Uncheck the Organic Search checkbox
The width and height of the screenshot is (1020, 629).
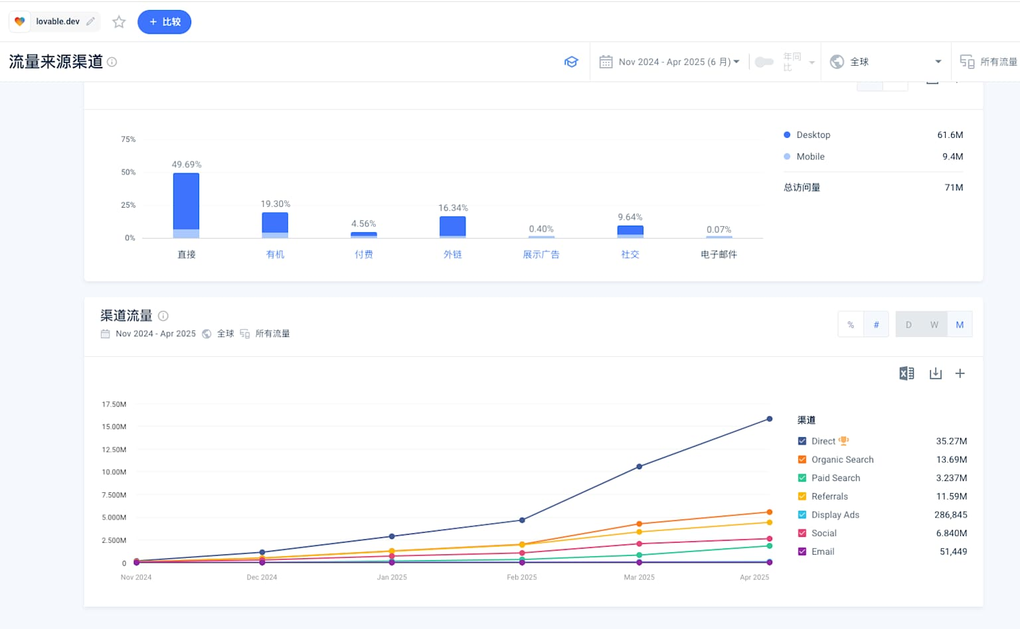802,460
